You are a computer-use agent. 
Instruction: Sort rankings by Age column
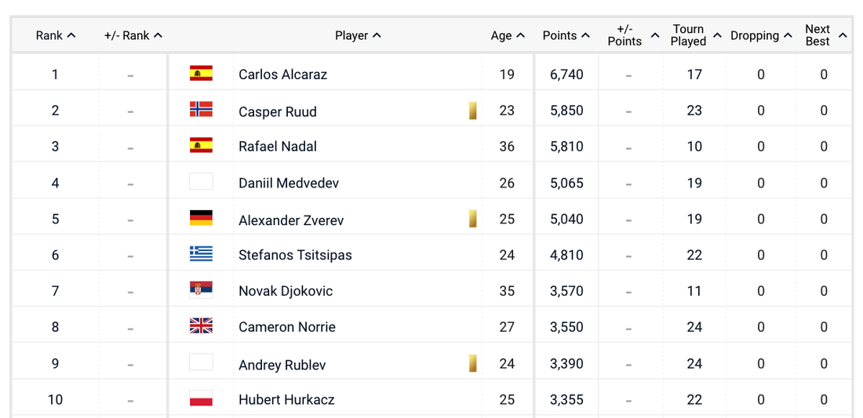507,35
